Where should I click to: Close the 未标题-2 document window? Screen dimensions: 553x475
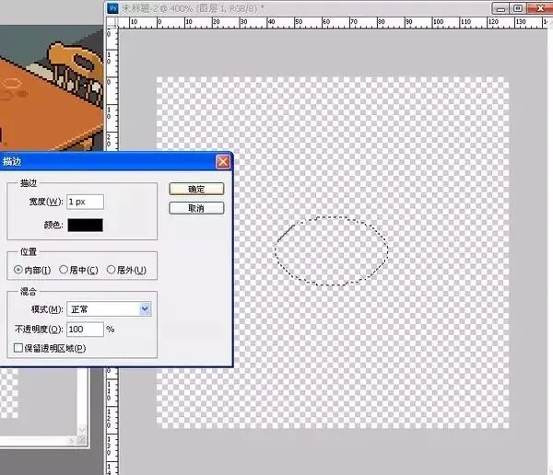[540, 8]
